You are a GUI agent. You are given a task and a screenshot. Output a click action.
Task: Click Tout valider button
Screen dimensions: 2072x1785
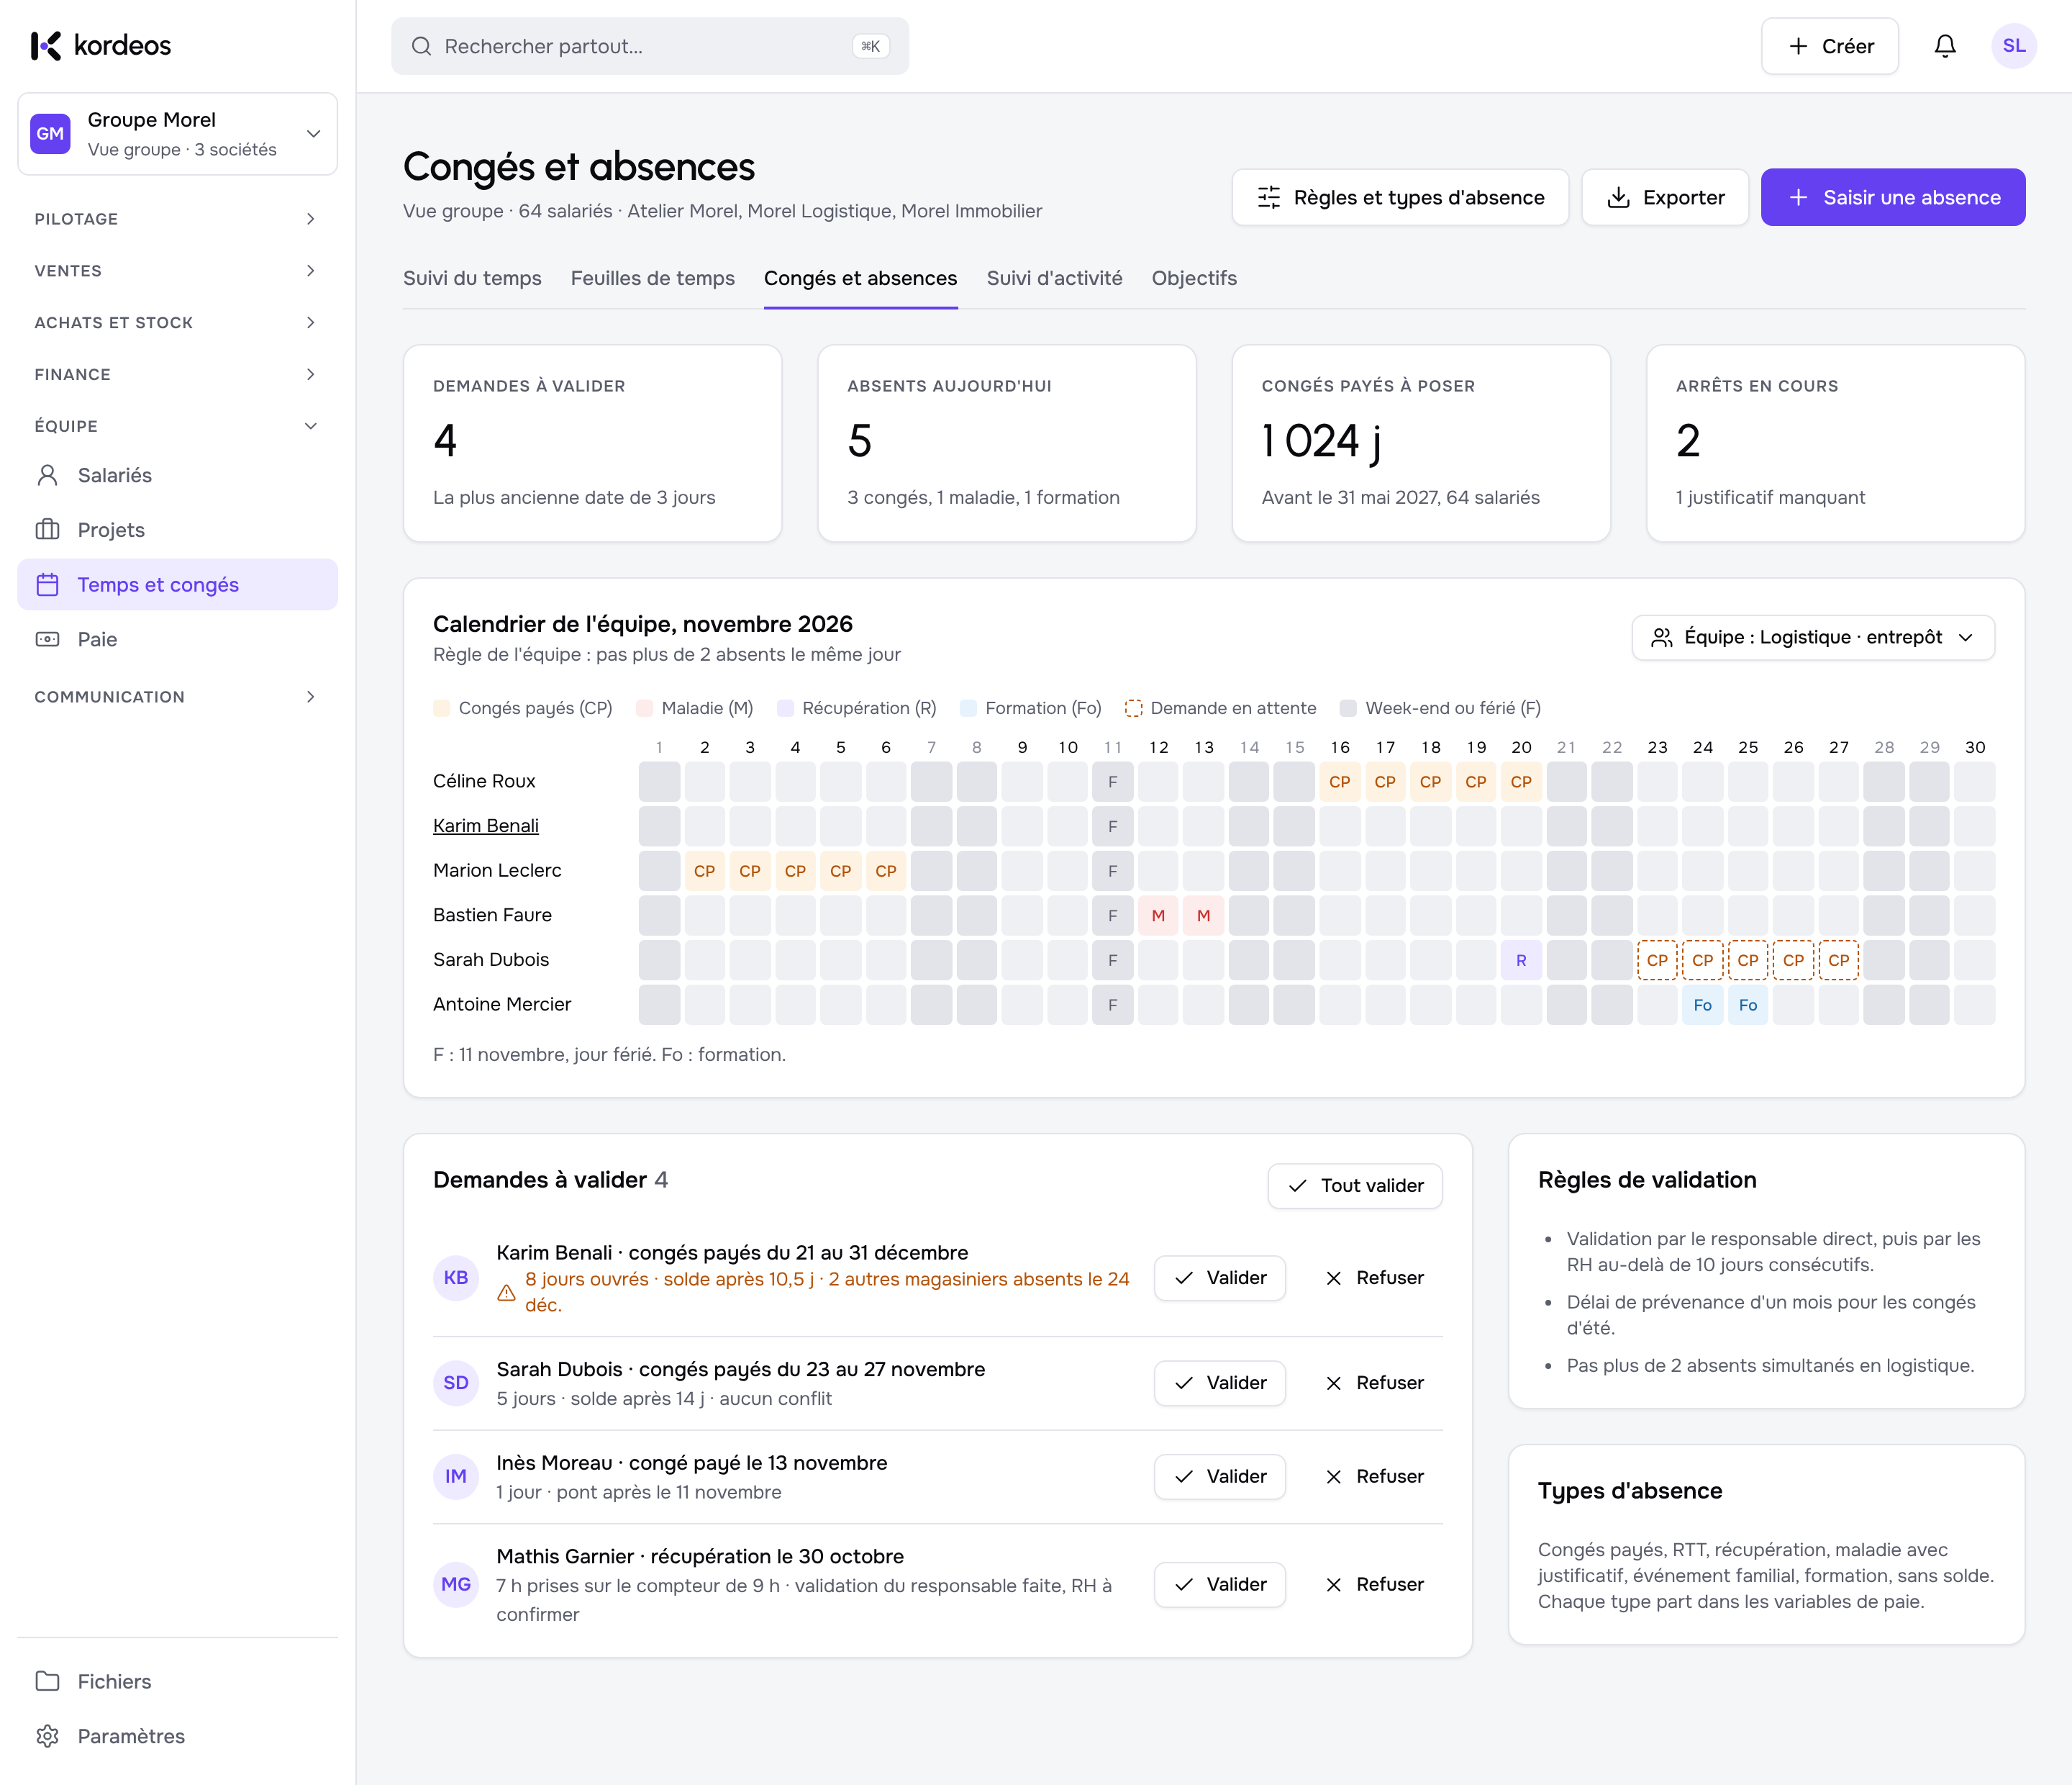click(1354, 1185)
